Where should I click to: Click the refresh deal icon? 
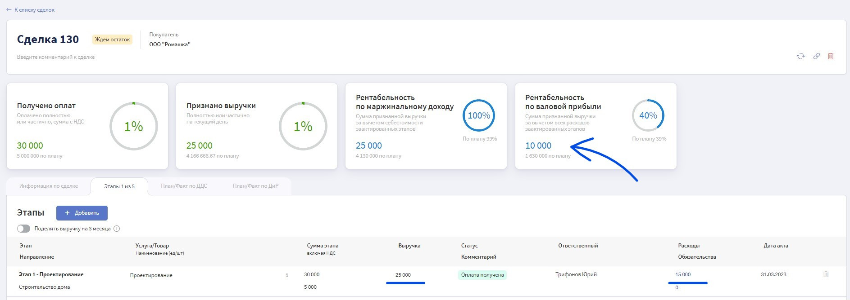[x=800, y=56]
